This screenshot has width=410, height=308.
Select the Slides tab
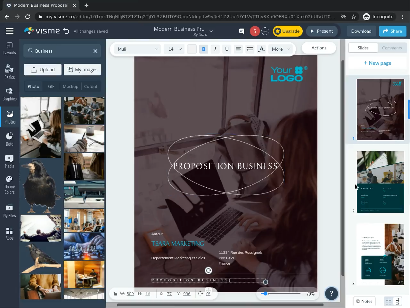click(363, 48)
